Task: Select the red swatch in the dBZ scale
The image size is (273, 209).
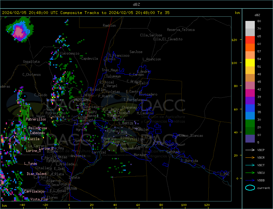Action: [x=250, y=40]
